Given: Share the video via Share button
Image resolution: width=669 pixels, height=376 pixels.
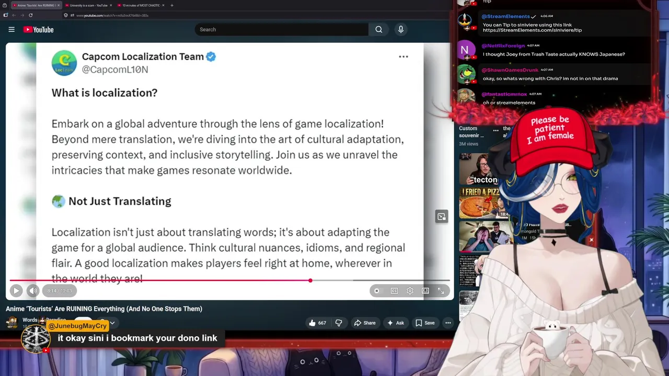Looking at the screenshot, I should coord(365,323).
